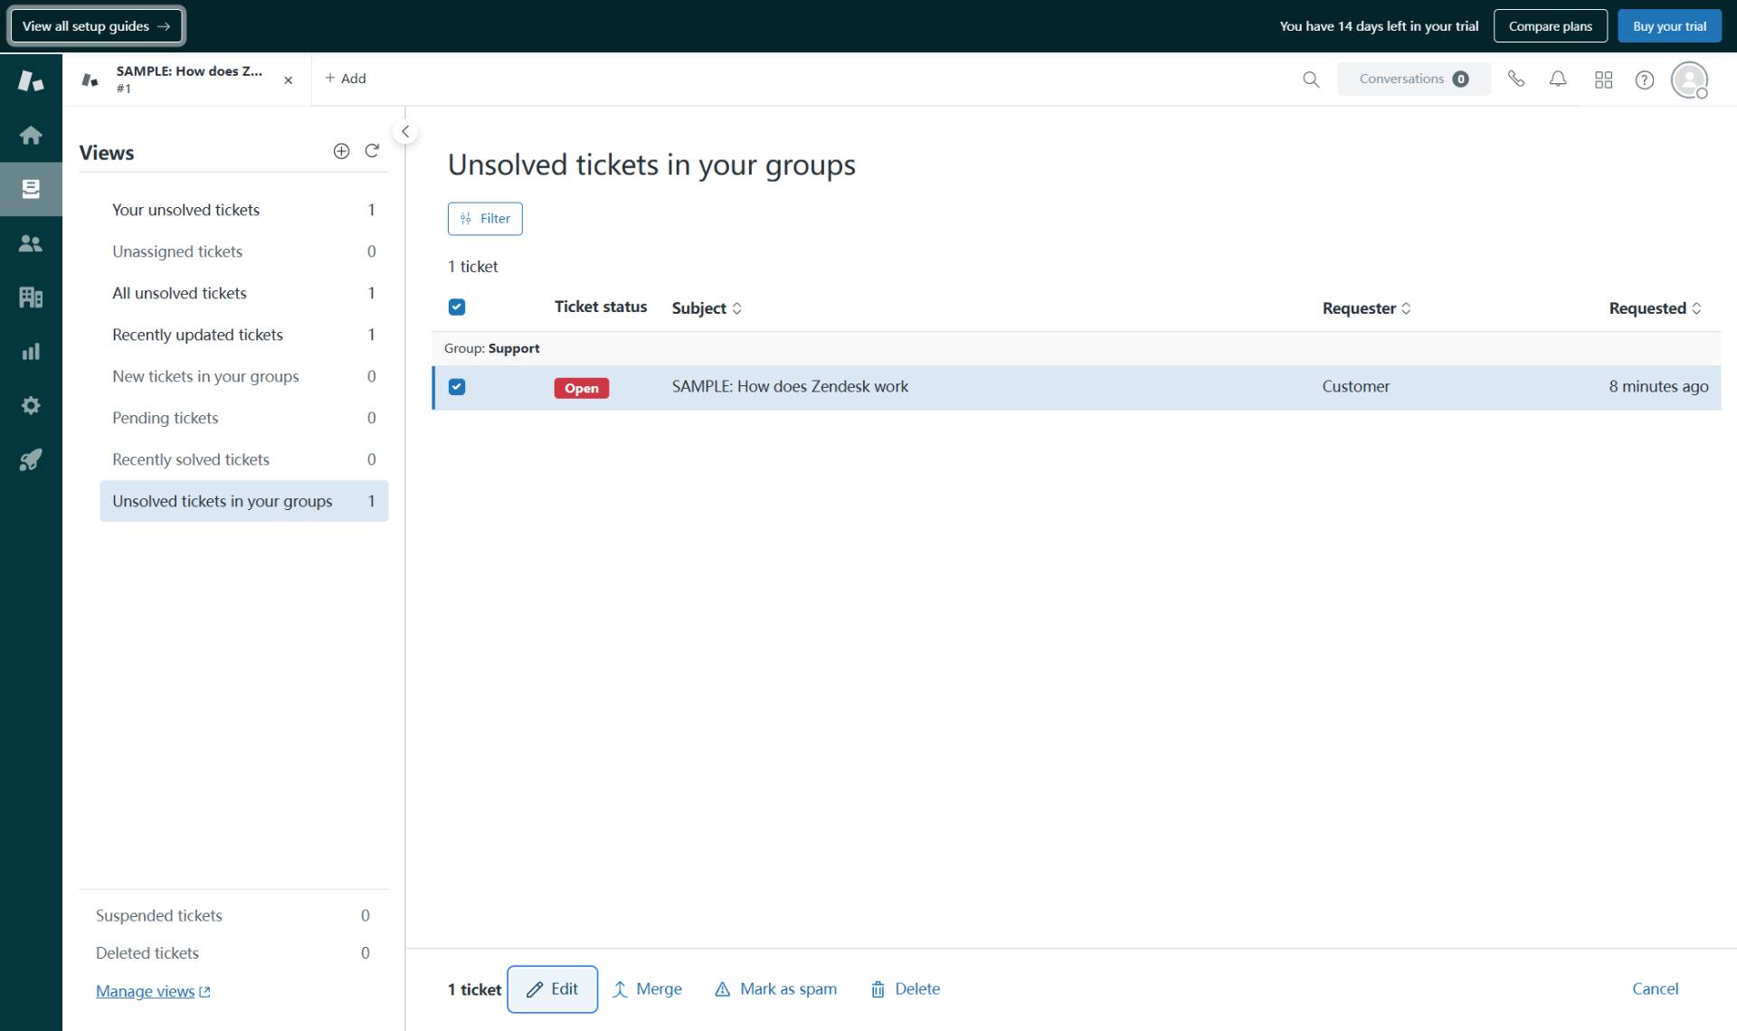Image resolution: width=1737 pixels, height=1031 pixels.
Task: Open the Get started rocket icon
Action: (31, 459)
